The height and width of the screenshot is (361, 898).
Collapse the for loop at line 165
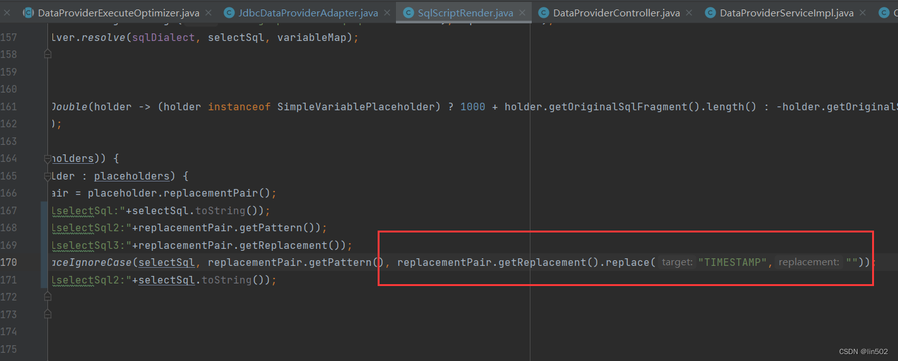[x=47, y=176]
